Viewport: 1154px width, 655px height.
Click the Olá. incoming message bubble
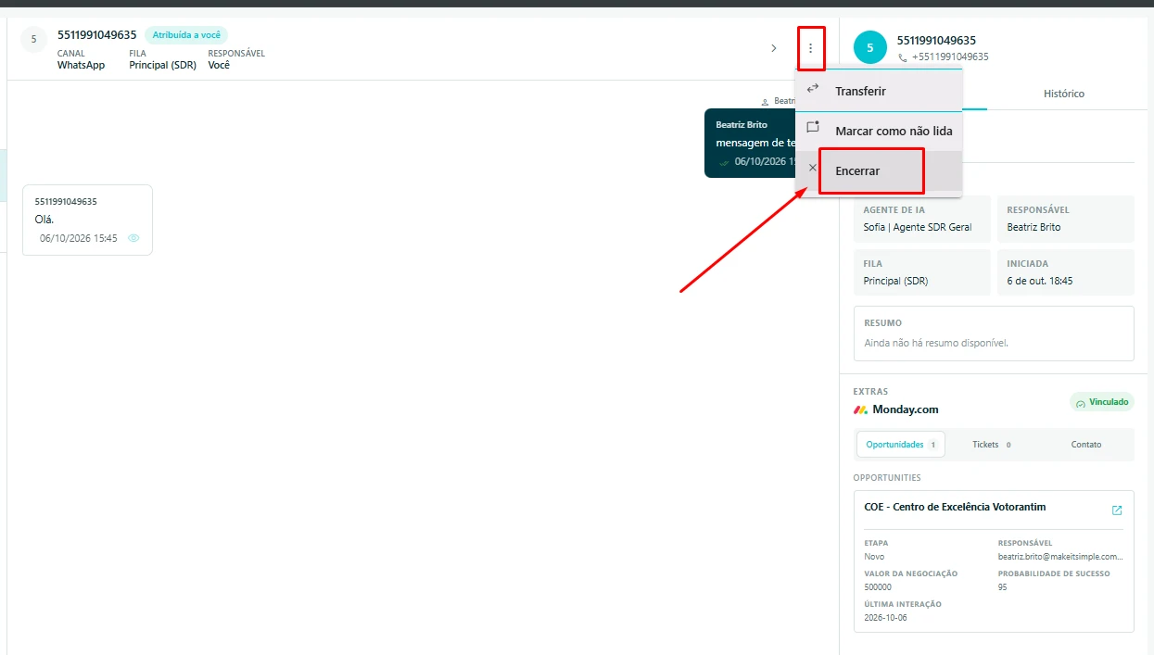[87, 220]
